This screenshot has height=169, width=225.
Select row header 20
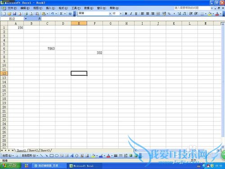coord(4,107)
